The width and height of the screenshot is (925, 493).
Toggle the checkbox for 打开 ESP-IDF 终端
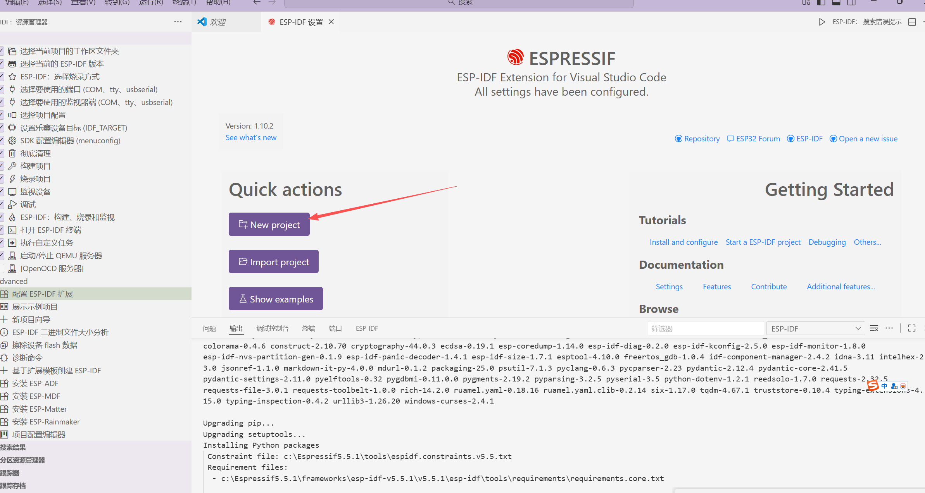[2, 230]
